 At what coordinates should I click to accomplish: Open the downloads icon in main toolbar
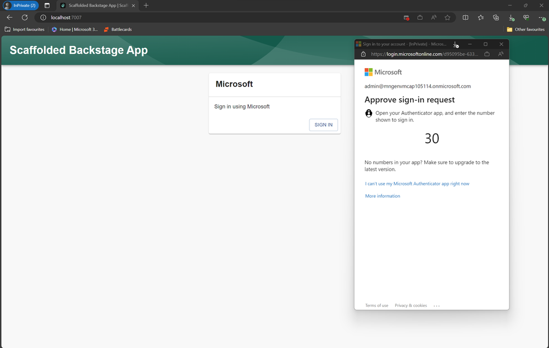pos(511,18)
